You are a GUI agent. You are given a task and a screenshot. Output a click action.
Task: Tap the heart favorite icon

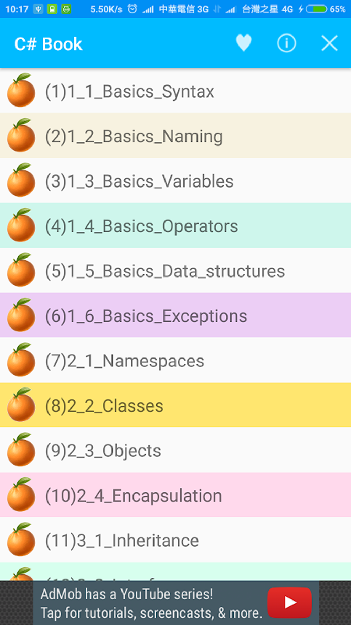(x=244, y=43)
